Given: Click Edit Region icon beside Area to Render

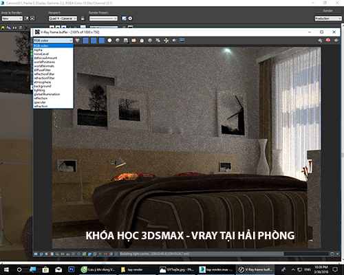Looking at the screenshot, I should (x=27, y=19).
